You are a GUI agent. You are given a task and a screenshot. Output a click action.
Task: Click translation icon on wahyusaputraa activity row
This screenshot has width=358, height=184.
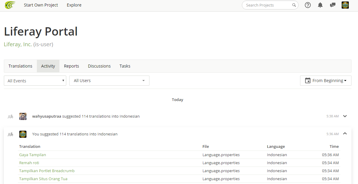(10, 116)
